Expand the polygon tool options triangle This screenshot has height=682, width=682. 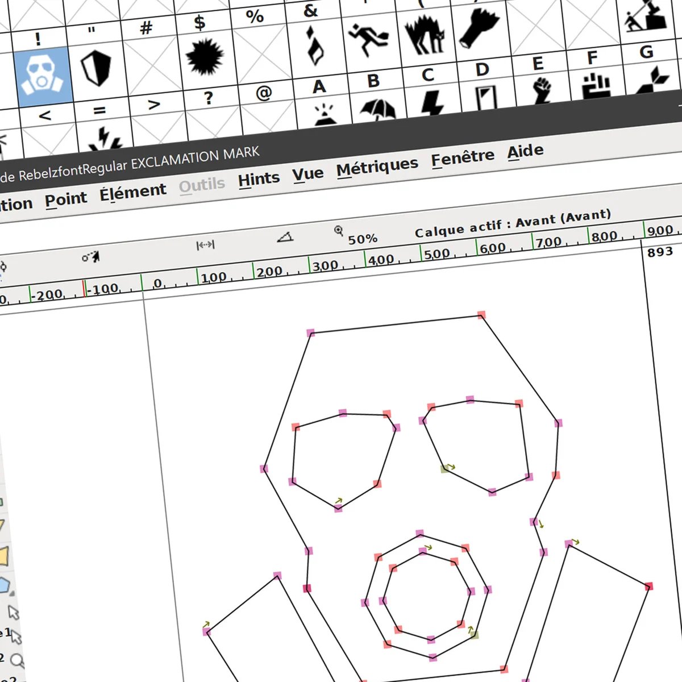pyautogui.click(x=11, y=594)
